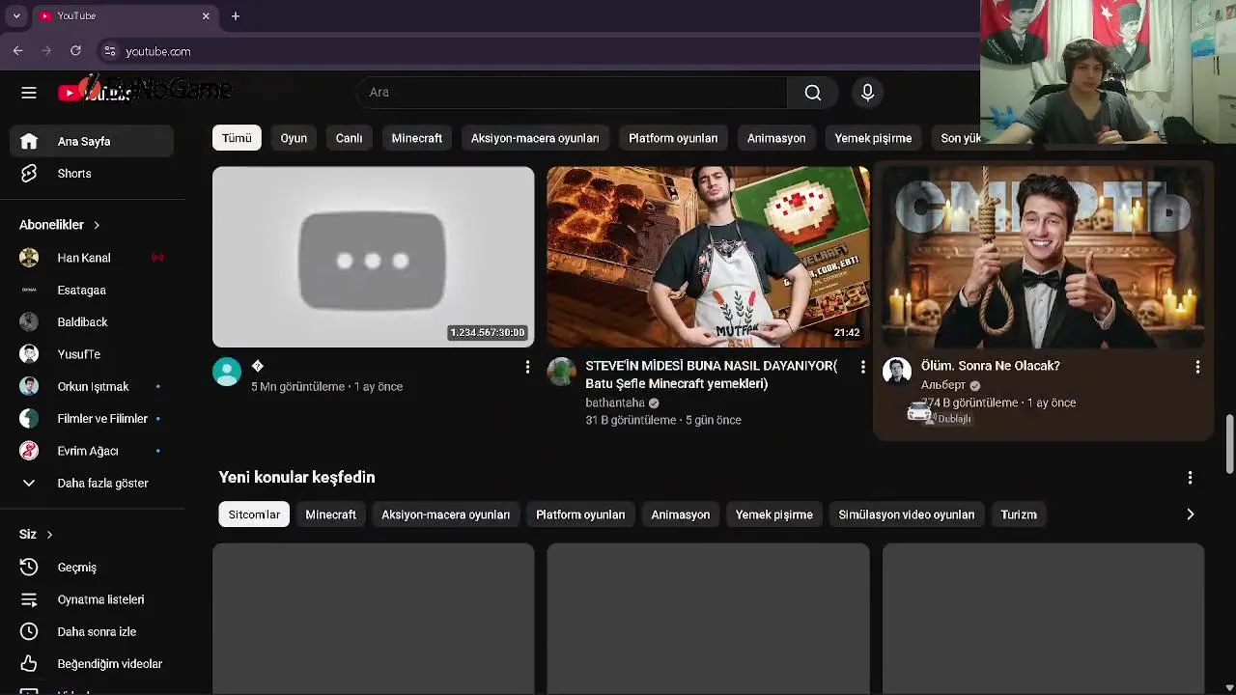This screenshot has height=695, width=1236.
Task: Open options for Ölüm. Sonra Ne Olacak
Action: [x=1197, y=367]
